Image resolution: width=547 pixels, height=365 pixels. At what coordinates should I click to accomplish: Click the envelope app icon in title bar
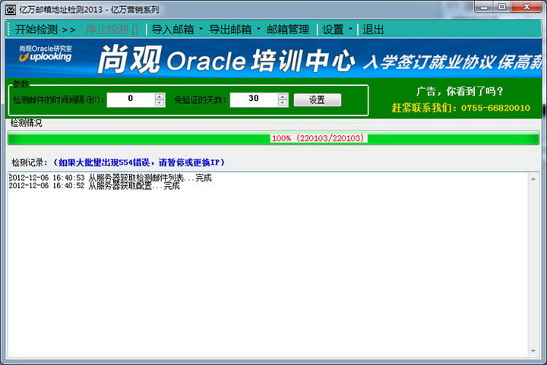11,10
